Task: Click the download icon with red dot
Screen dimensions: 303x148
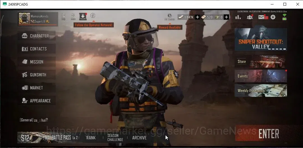Action: click(83, 17)
